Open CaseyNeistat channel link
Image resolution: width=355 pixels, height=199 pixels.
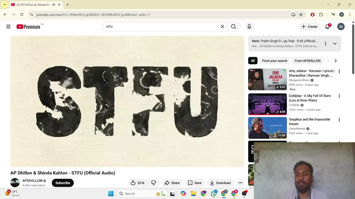pyautogui.click(x=297, y=129)
